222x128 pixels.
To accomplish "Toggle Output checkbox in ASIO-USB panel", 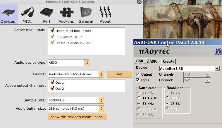I will (x=138, y=74).
